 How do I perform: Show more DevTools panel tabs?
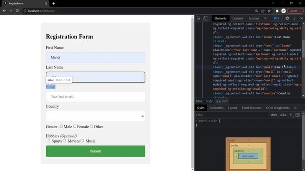pos(265,19)
